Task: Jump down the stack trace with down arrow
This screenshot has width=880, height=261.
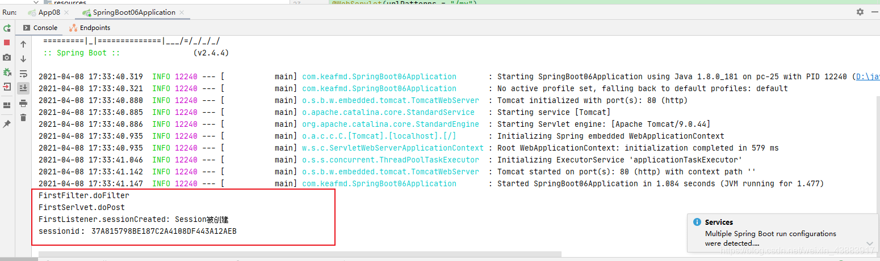Action: [23, 59]
